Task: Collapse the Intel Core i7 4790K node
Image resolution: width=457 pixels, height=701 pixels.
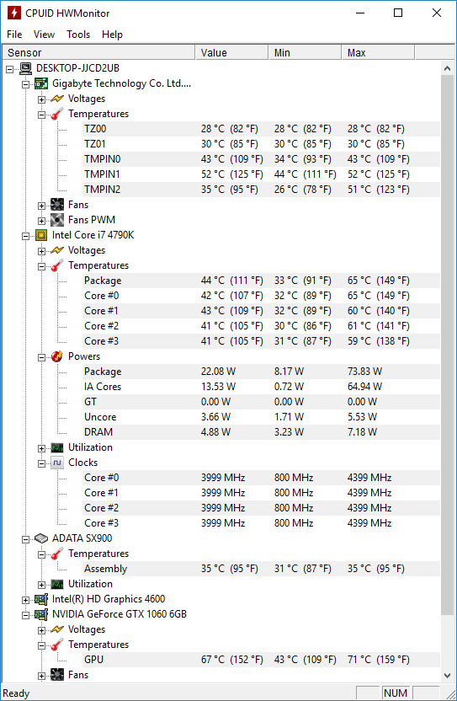Action: tap(25, 236)
